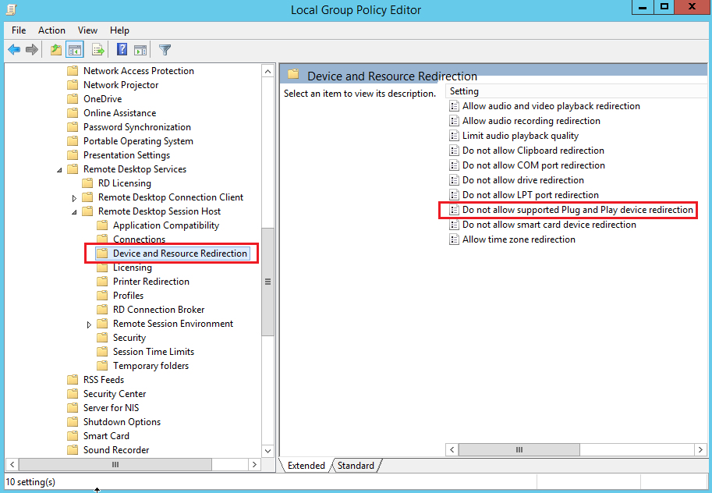Click policy icon beside Limit audio playback quality

pos(454,136)
